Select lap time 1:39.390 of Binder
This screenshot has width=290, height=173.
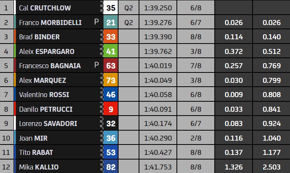pos(158,37)
